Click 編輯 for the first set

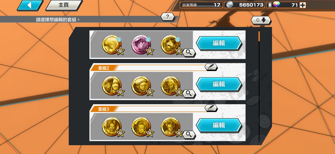click(219, 43)
